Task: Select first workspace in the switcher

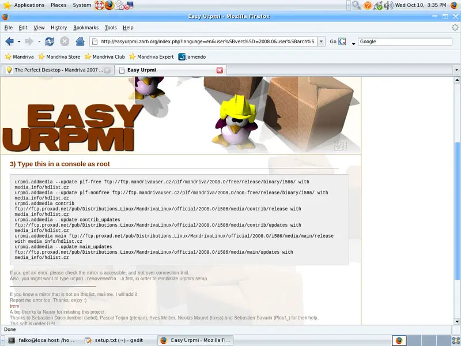Action: (399, 340)
